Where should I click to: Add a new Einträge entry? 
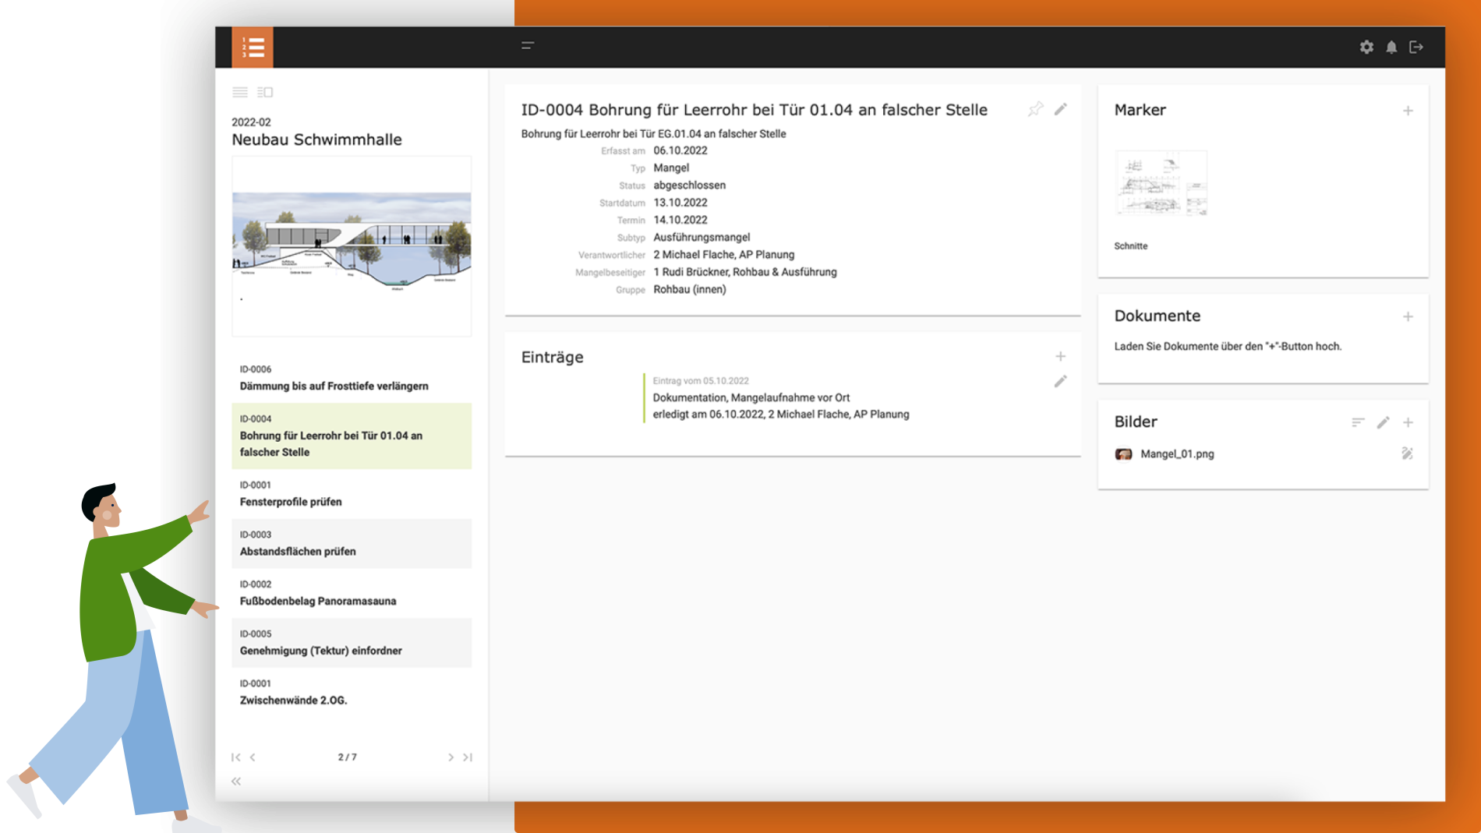1060,356
